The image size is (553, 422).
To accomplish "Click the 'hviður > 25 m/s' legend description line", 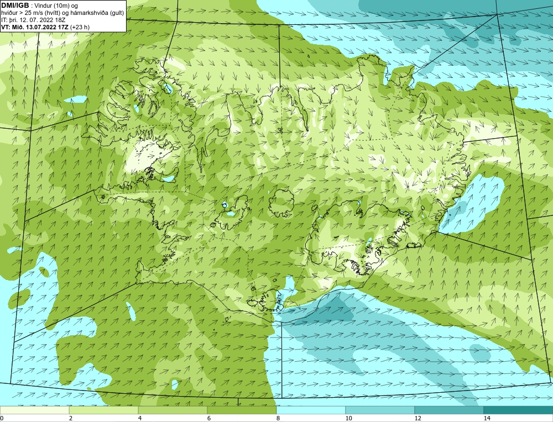I will coord(63,13).
